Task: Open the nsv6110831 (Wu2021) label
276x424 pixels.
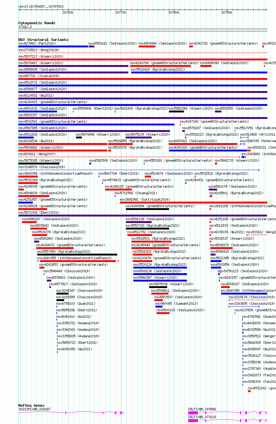Action: click(36, 95)
